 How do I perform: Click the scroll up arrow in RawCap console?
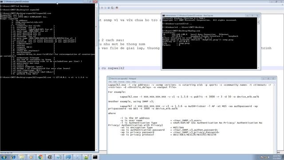point(258,19)
